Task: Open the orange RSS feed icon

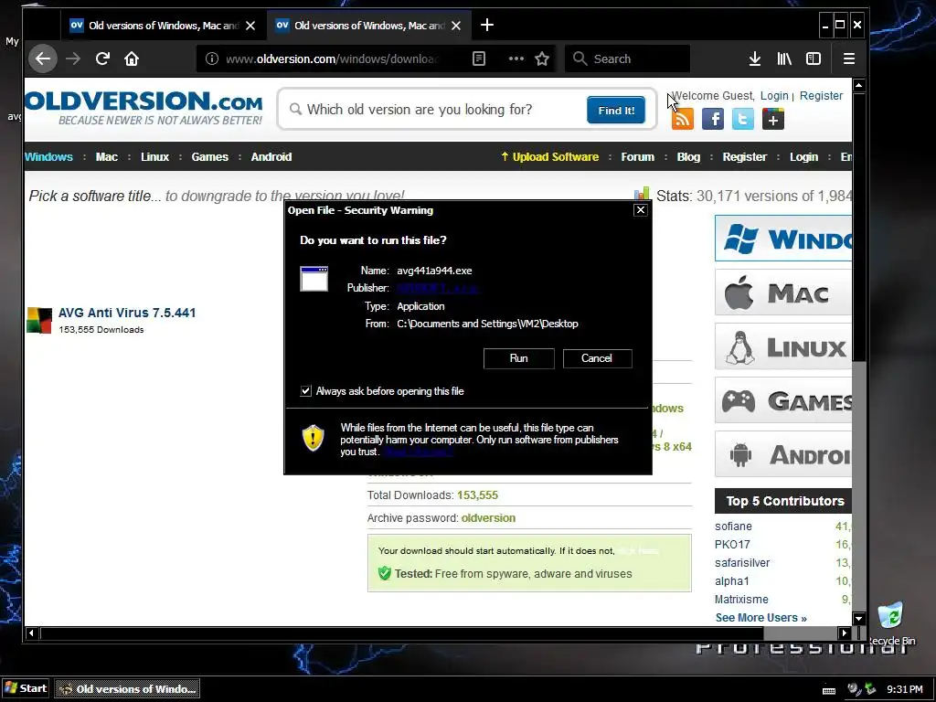Action: click(683, 119)
